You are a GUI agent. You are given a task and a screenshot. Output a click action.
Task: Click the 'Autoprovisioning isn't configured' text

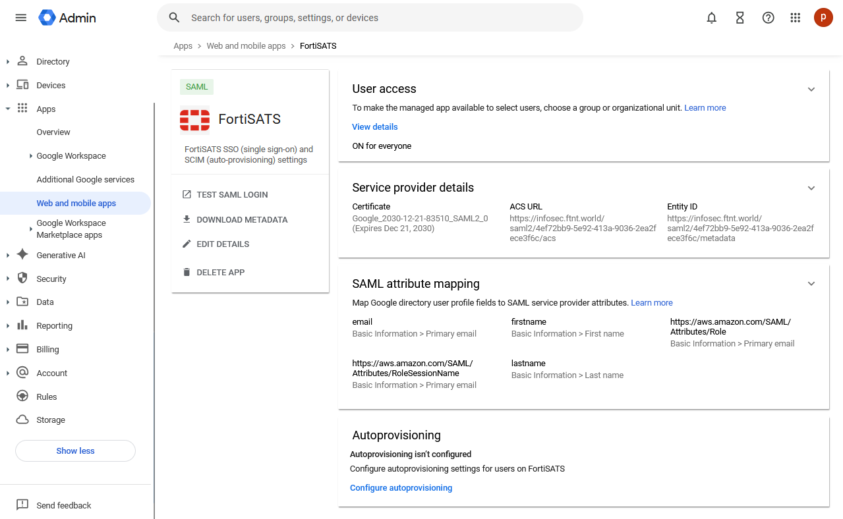pyautogui.click(x=411, y=454)
